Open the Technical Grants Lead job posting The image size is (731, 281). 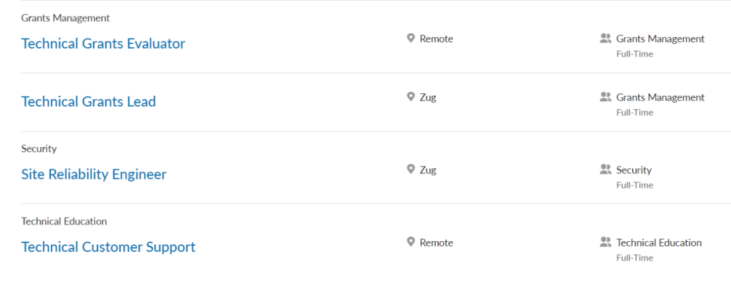point(89,102)
